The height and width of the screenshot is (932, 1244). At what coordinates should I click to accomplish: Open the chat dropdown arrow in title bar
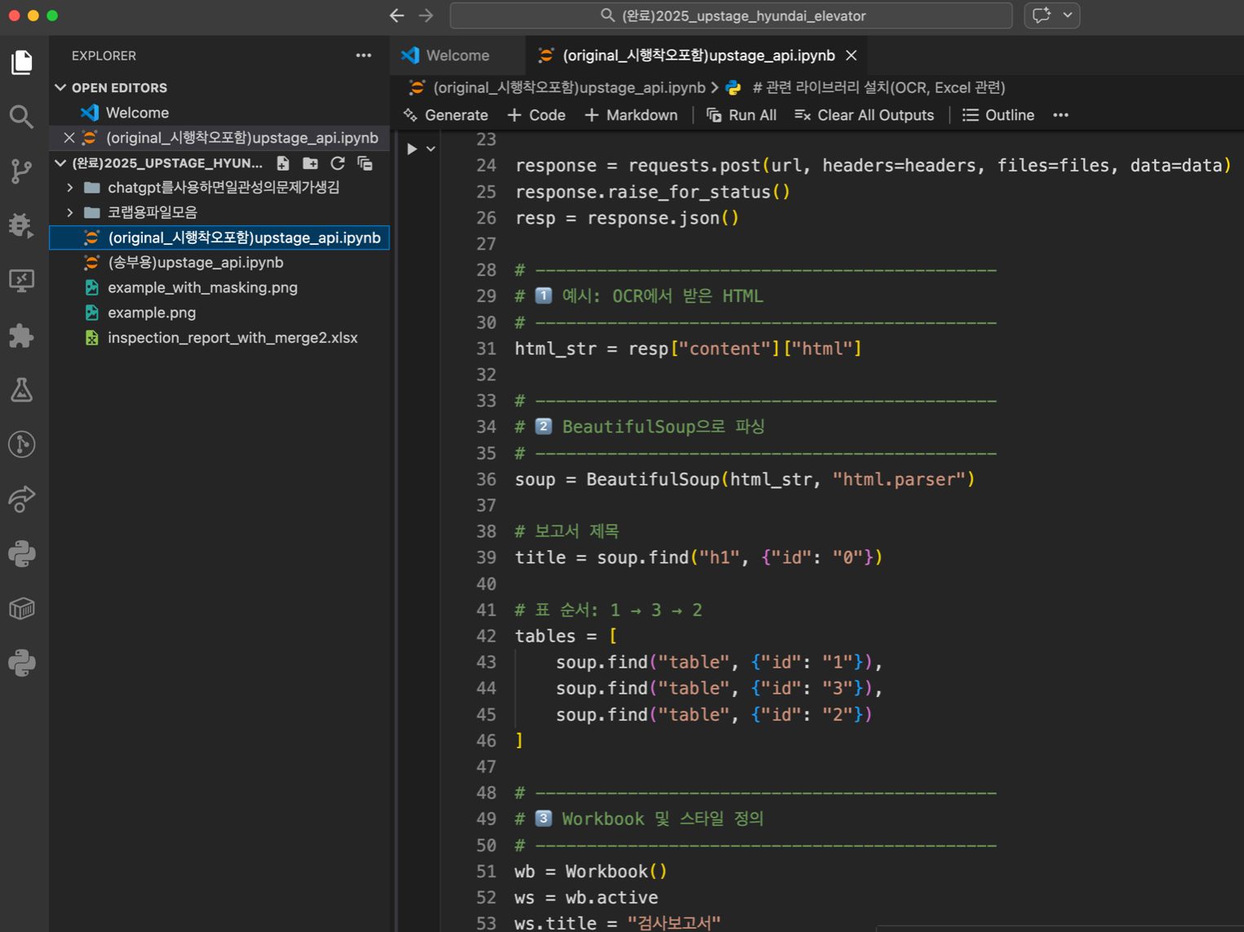[x=1068, y=16]
